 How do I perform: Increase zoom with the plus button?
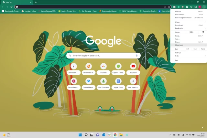pos(196,32)
